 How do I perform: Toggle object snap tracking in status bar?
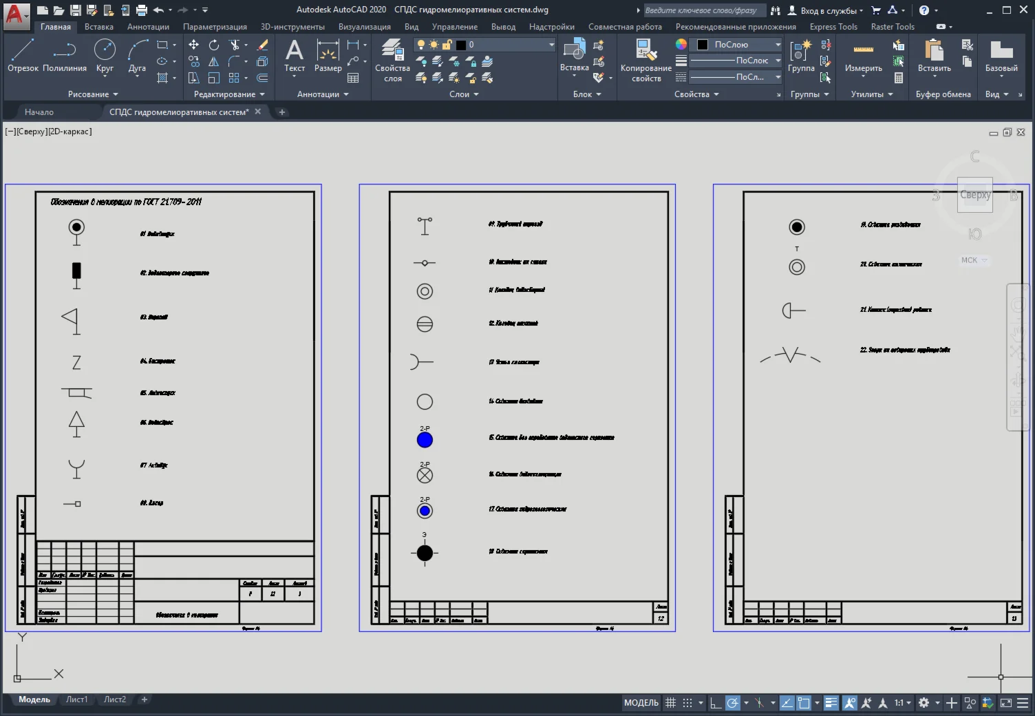click(x=787, y=703)
